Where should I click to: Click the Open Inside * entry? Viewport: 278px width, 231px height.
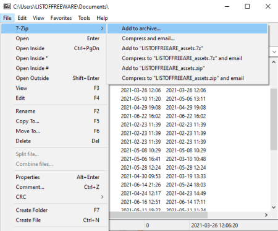[x=54, y=58]
